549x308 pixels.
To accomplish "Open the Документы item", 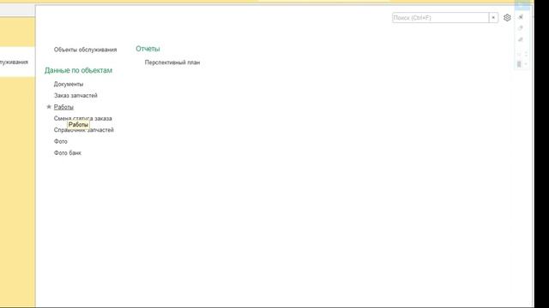I will 69,84.
